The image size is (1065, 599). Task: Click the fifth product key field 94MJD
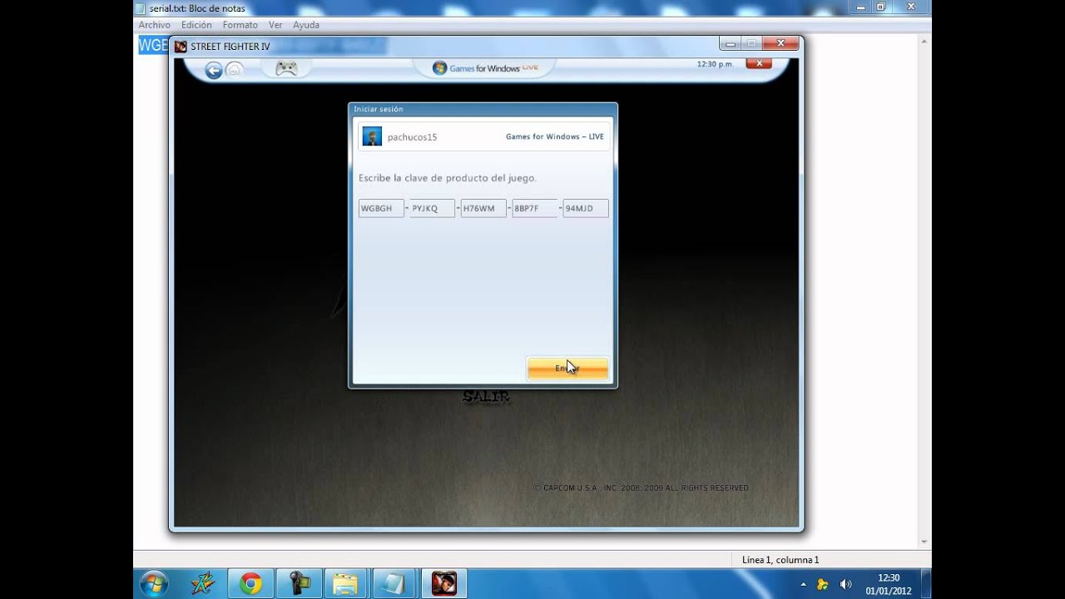[586, 208]
